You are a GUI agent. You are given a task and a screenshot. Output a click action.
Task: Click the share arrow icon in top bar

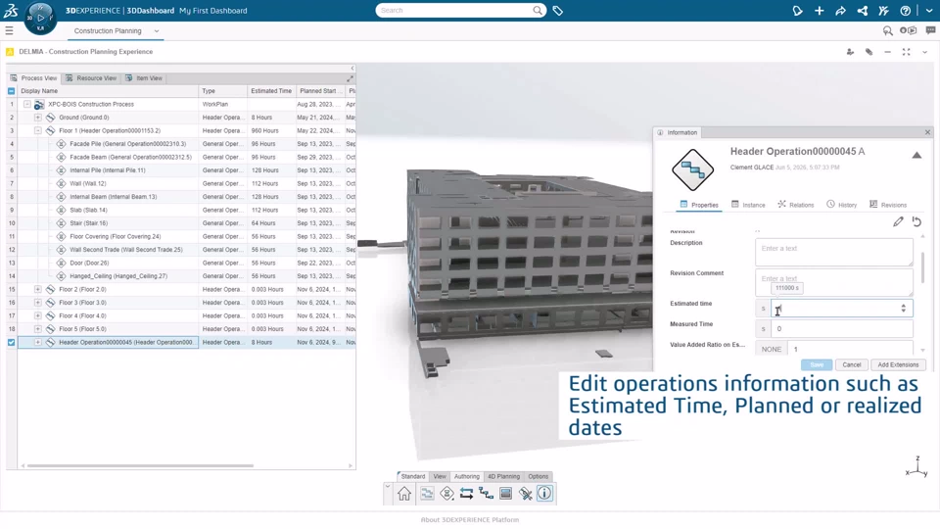click(x=840, y=10)
